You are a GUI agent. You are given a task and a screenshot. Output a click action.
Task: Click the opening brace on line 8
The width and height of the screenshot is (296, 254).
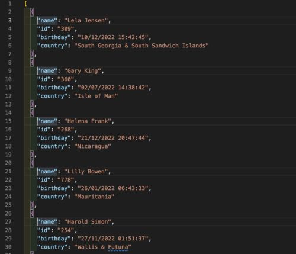[32, 62]
